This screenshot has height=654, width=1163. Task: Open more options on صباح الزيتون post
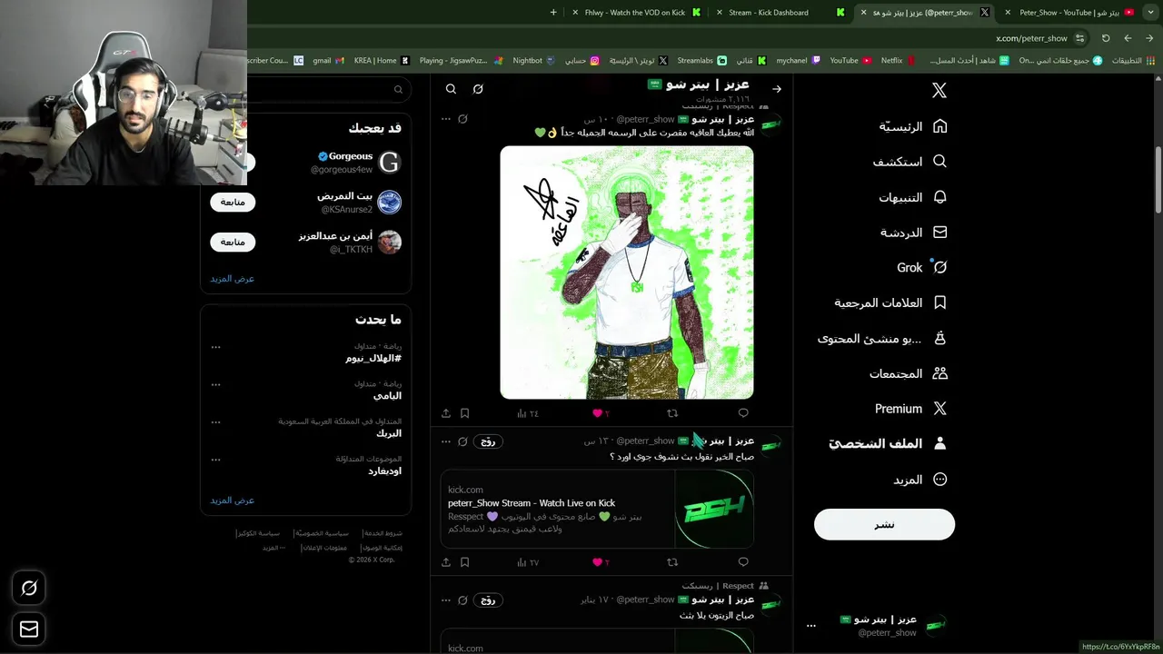445,600
